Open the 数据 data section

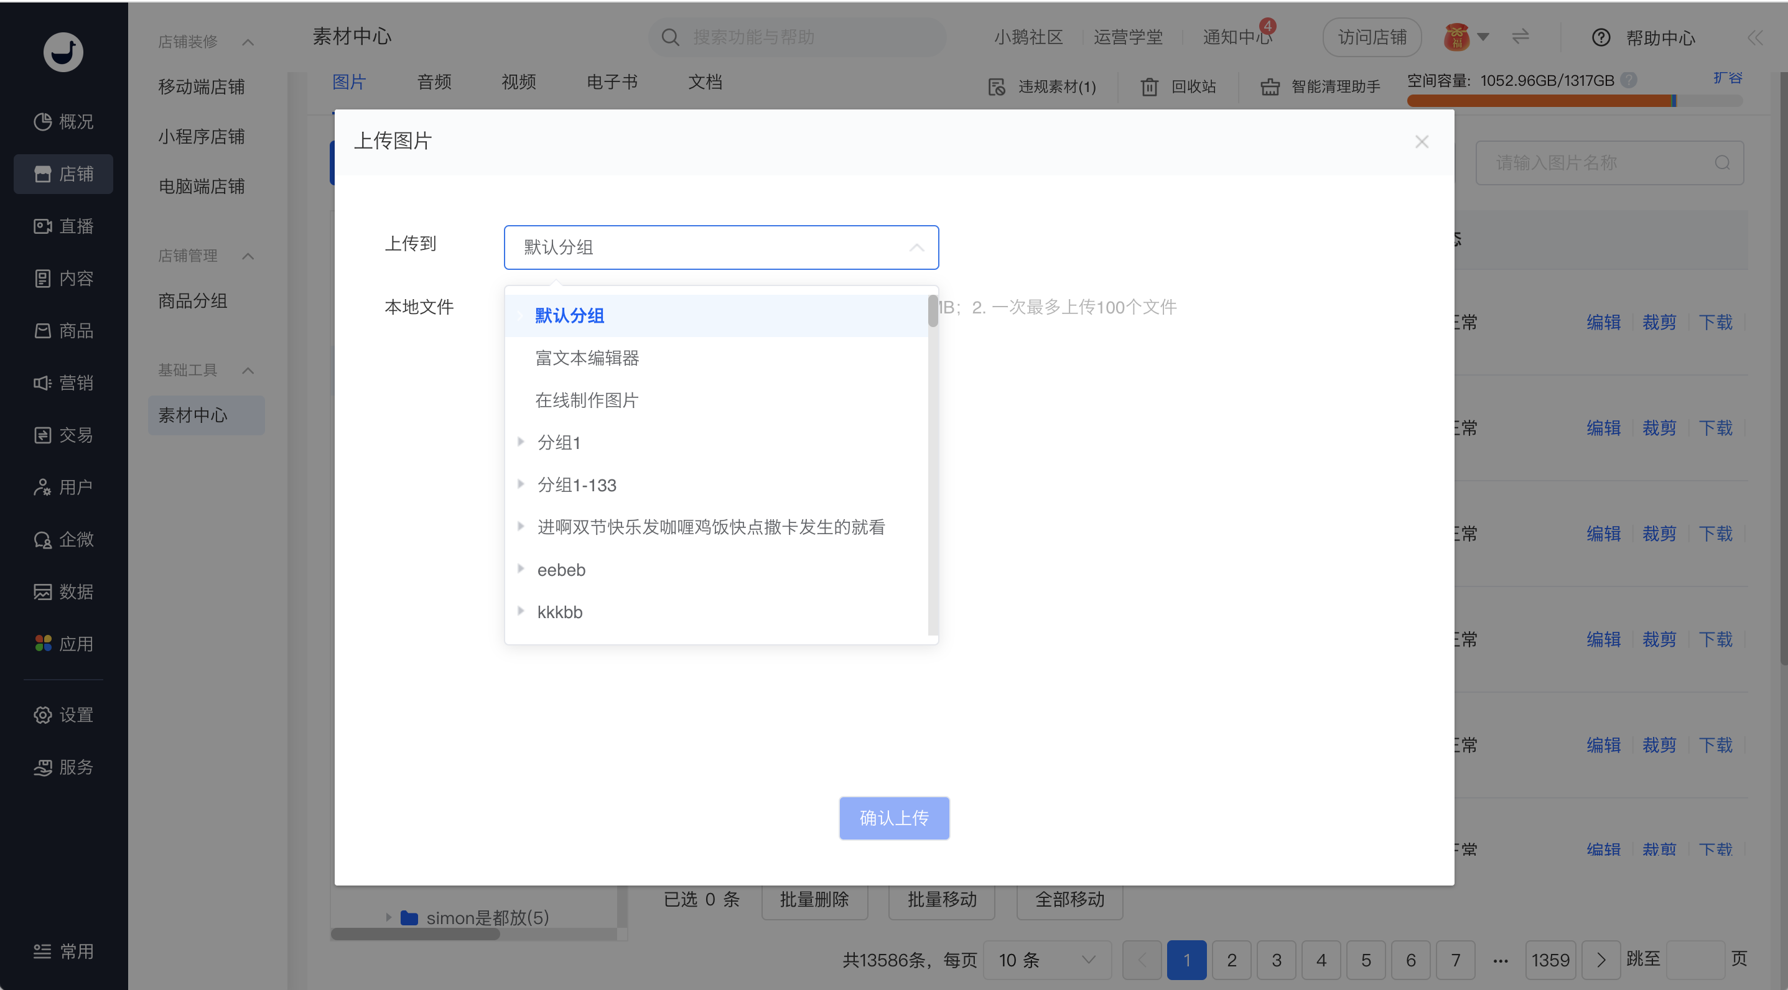[63, 591]
